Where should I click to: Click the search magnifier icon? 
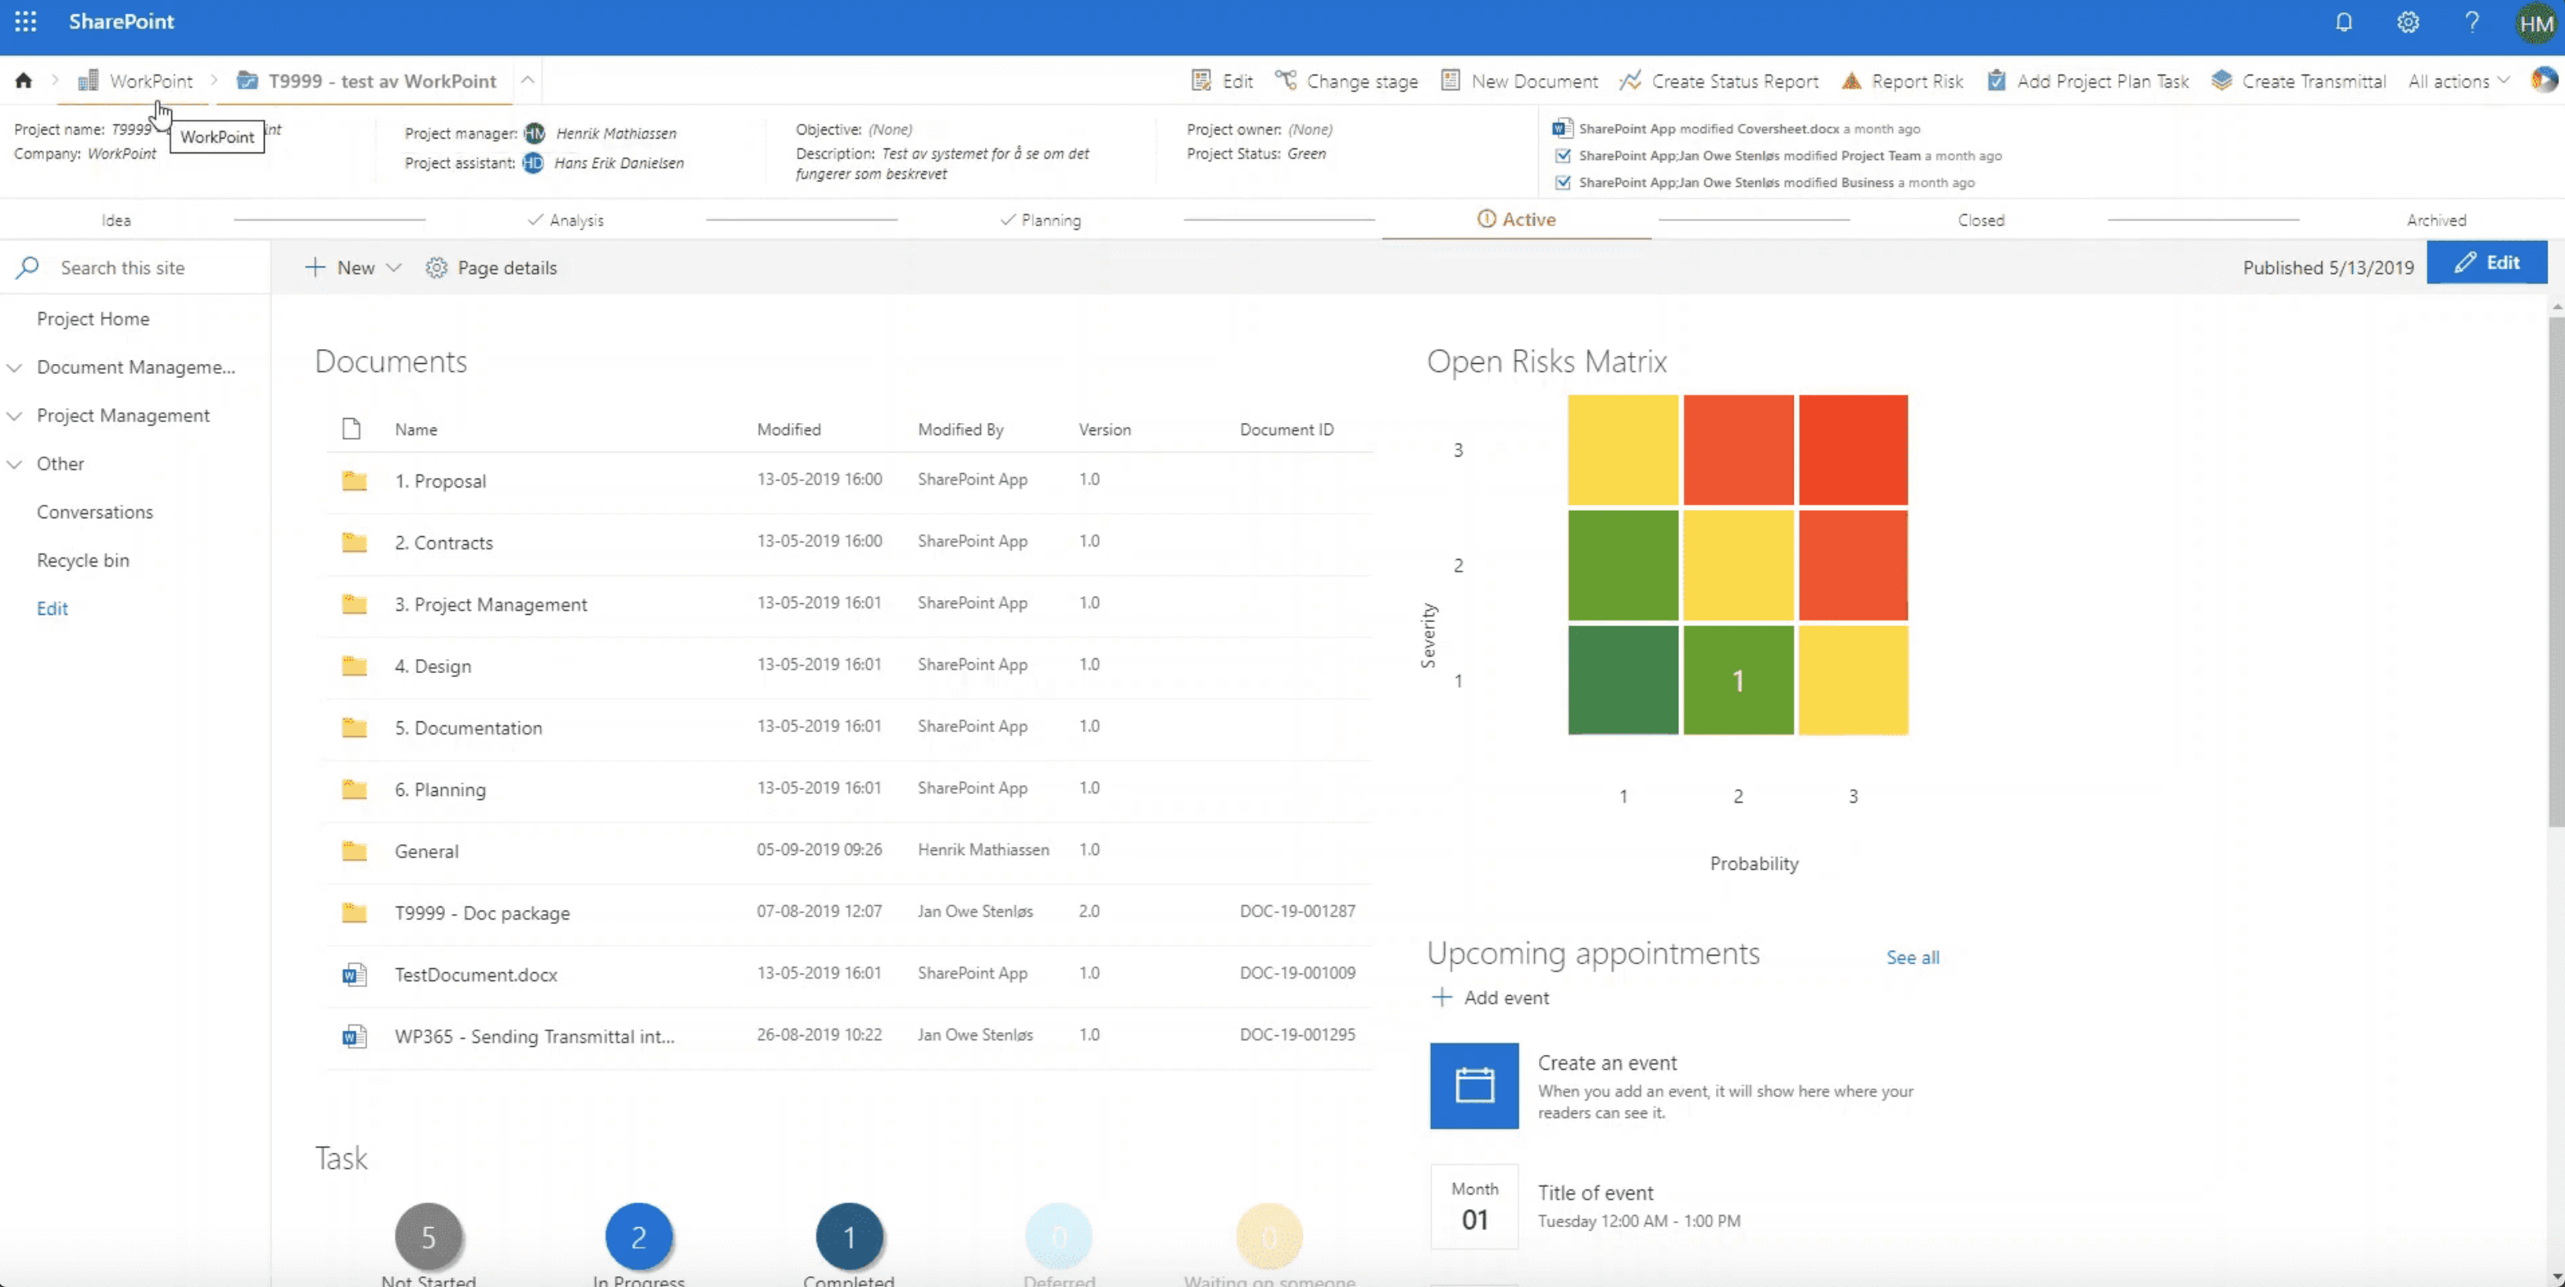point(28,267)
